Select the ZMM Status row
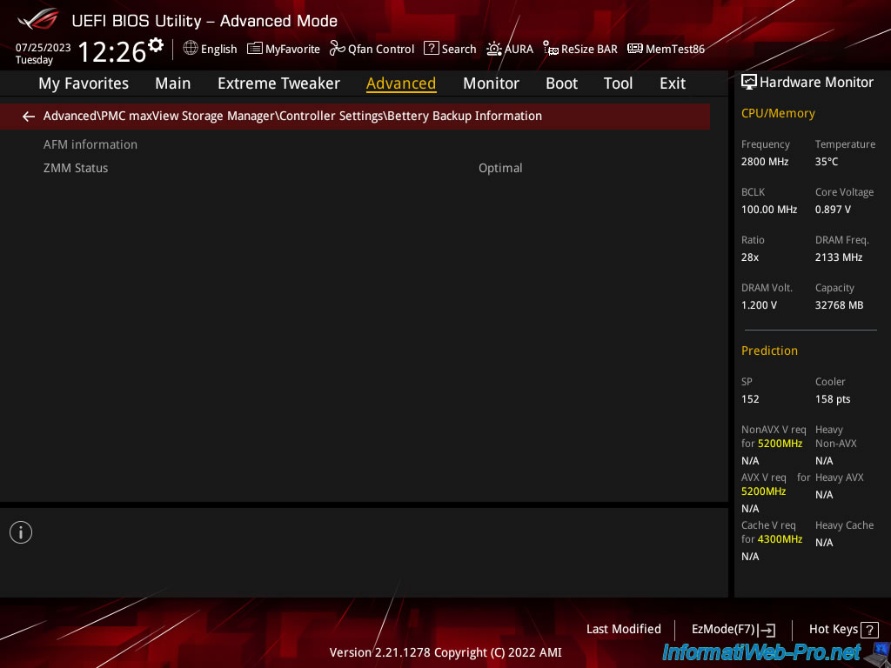This screenshot has width=891, height=668. pos(283,168)
